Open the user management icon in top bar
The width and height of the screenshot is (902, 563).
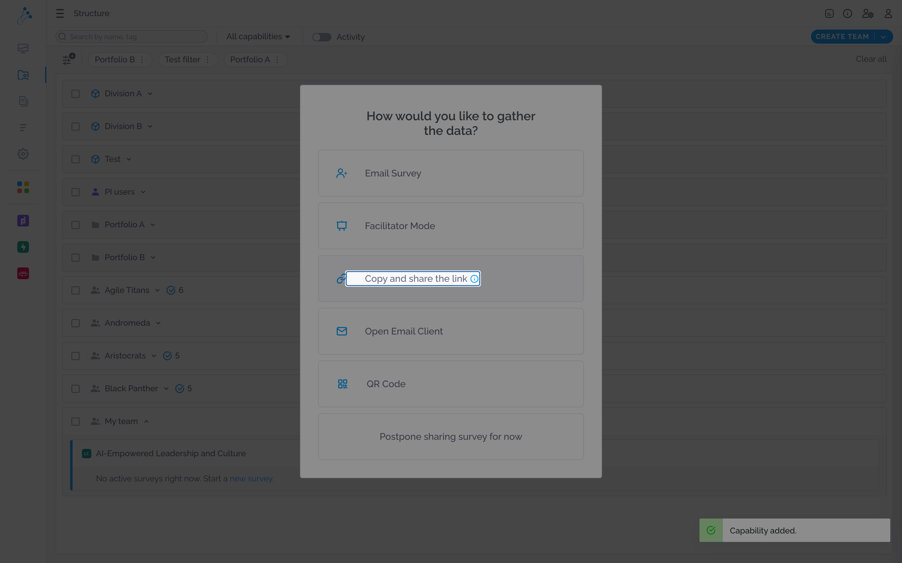tap(867, 13)
